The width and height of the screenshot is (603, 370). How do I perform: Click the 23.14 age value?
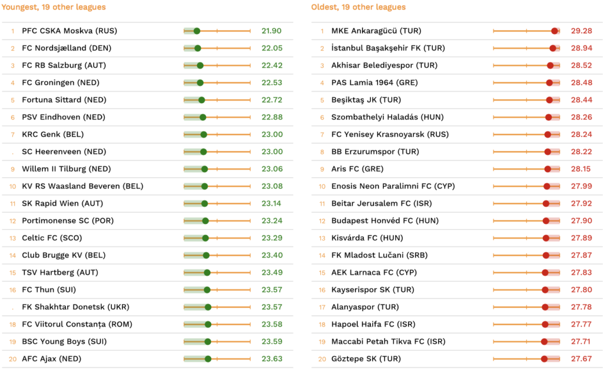pos(271,203)
